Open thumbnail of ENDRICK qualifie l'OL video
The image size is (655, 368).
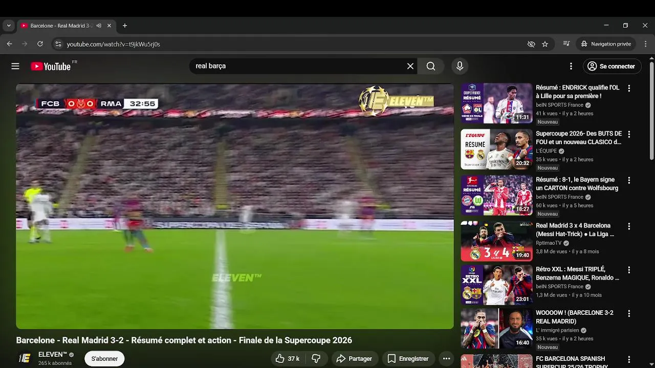click(496, 103)
